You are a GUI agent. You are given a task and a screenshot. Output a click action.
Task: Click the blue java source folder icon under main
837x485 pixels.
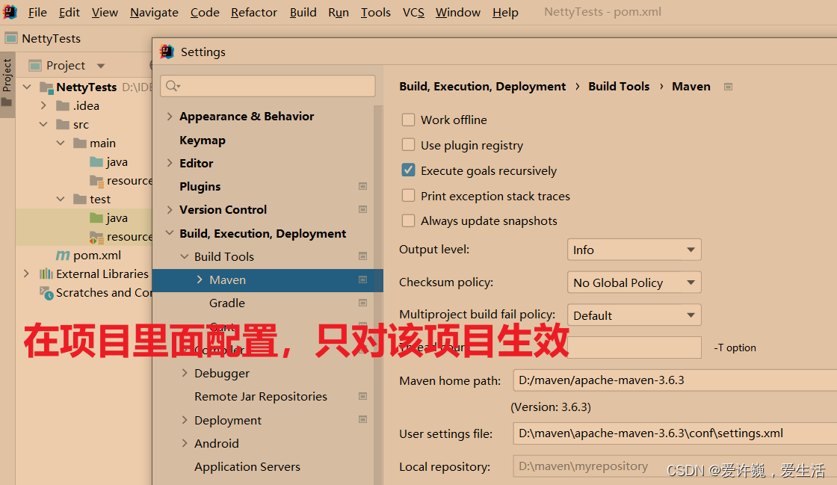click(96, 161)
